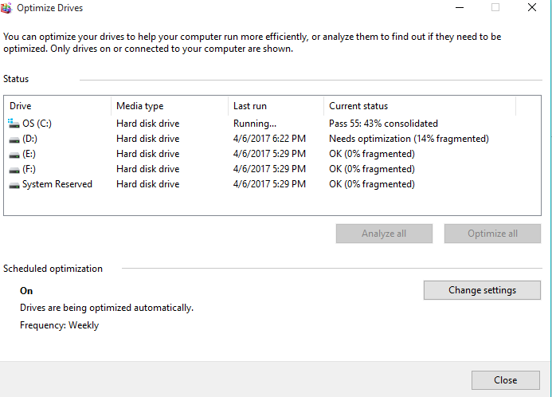Click 'Pass 55: 43% consolidated' status
Screen dimensions: 552x397
click(383, 124)
